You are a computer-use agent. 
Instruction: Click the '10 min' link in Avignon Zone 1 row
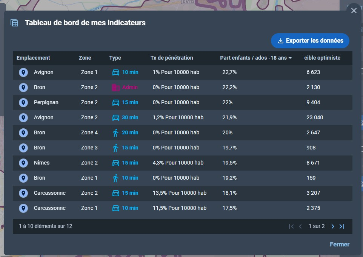tap(130, 72)
